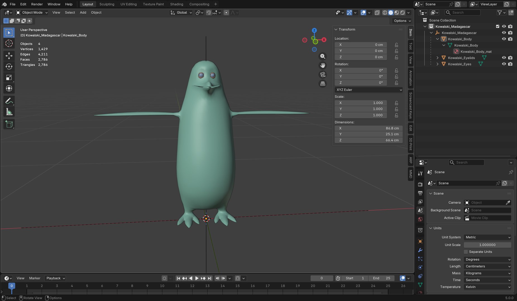This screenshot has height=301, width=517.
Task: Open XYZ Euler rotation mode dropdown
Action: click(368, 90)
